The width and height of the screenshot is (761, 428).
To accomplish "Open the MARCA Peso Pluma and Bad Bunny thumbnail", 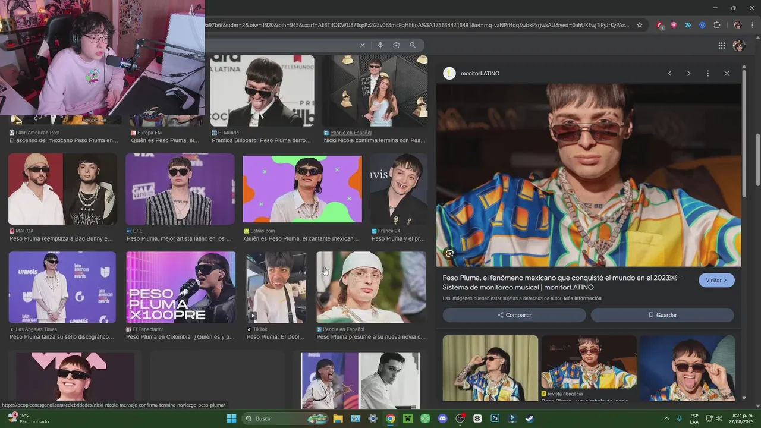I will click(x=62, y=189).
